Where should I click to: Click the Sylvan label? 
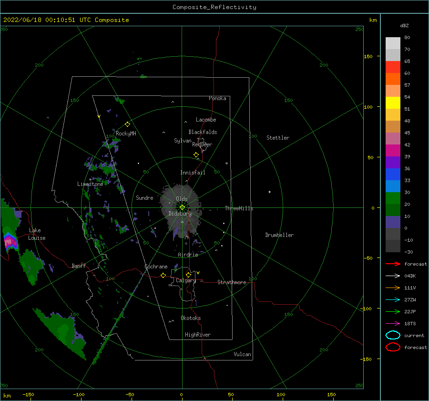coord(183,141)
